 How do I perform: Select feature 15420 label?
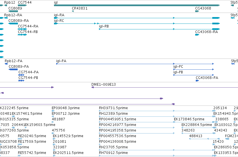pyautogui.click(x=218, y=142)
